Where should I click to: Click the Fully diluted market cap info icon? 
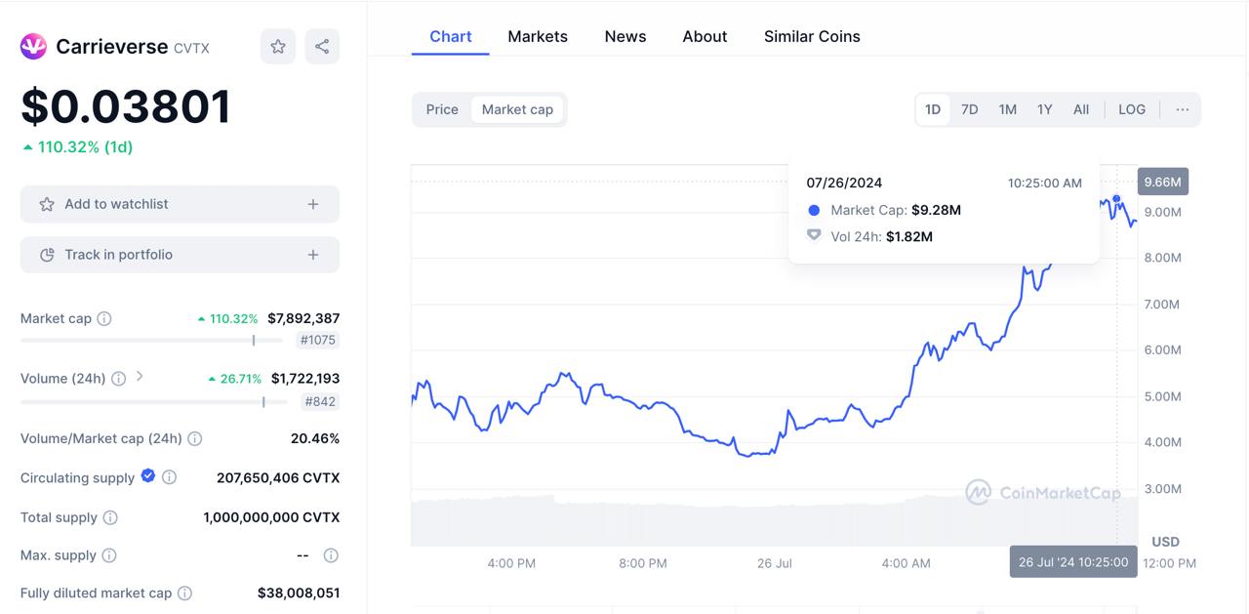(184, 593)
